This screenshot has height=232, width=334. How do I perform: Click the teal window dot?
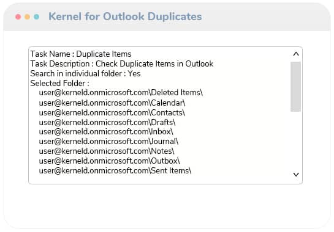pyautogui.click(x=36, y=16)
